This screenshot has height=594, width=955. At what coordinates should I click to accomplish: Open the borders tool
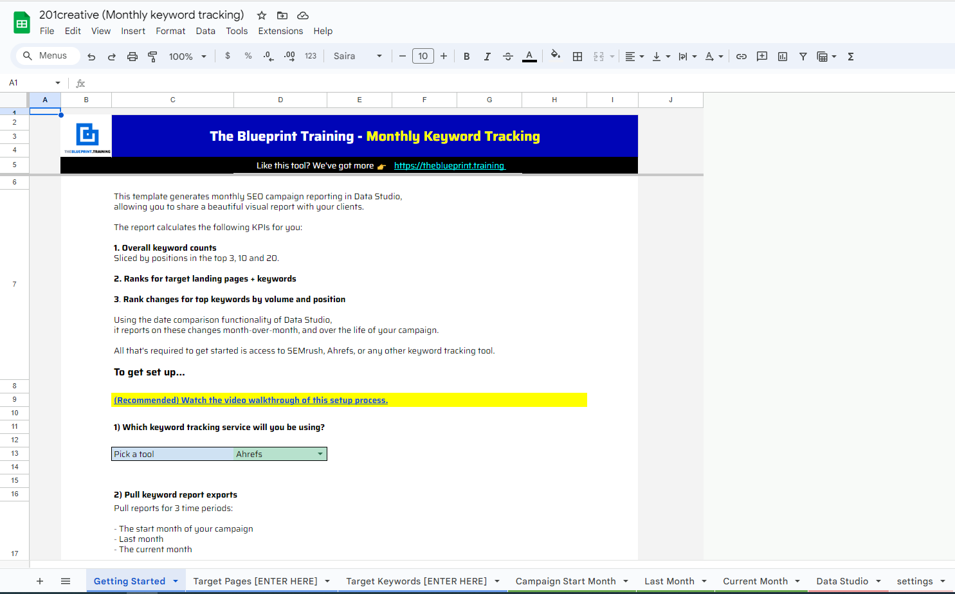[578, 57]
